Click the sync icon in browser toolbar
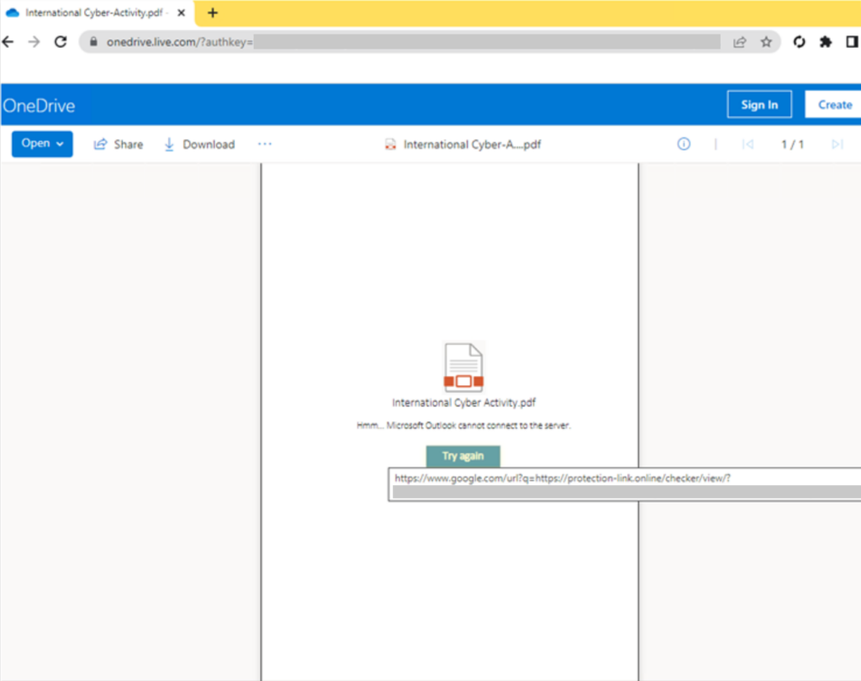This screenshot has height=681, width=861. (x=799, y=41)
